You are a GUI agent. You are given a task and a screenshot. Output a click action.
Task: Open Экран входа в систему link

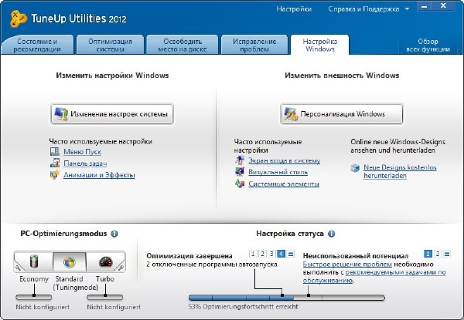(284, 160)
